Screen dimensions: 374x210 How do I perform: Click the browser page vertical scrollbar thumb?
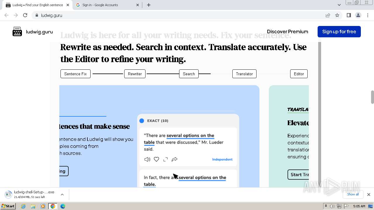(372, 97)
